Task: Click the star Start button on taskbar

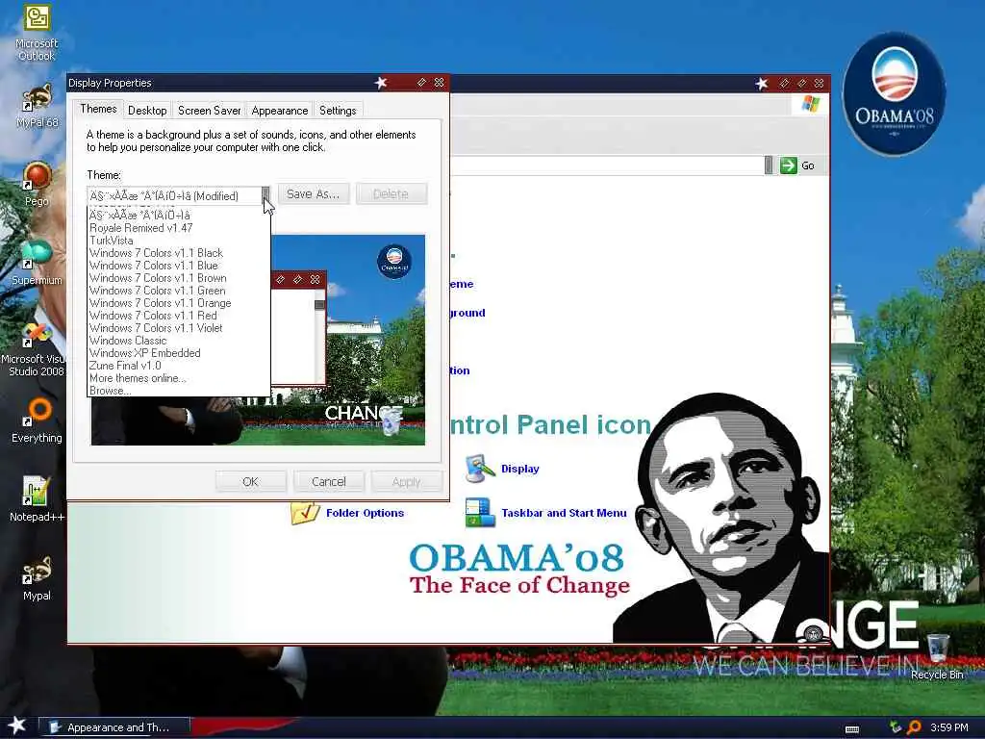Action: point(16,726)
